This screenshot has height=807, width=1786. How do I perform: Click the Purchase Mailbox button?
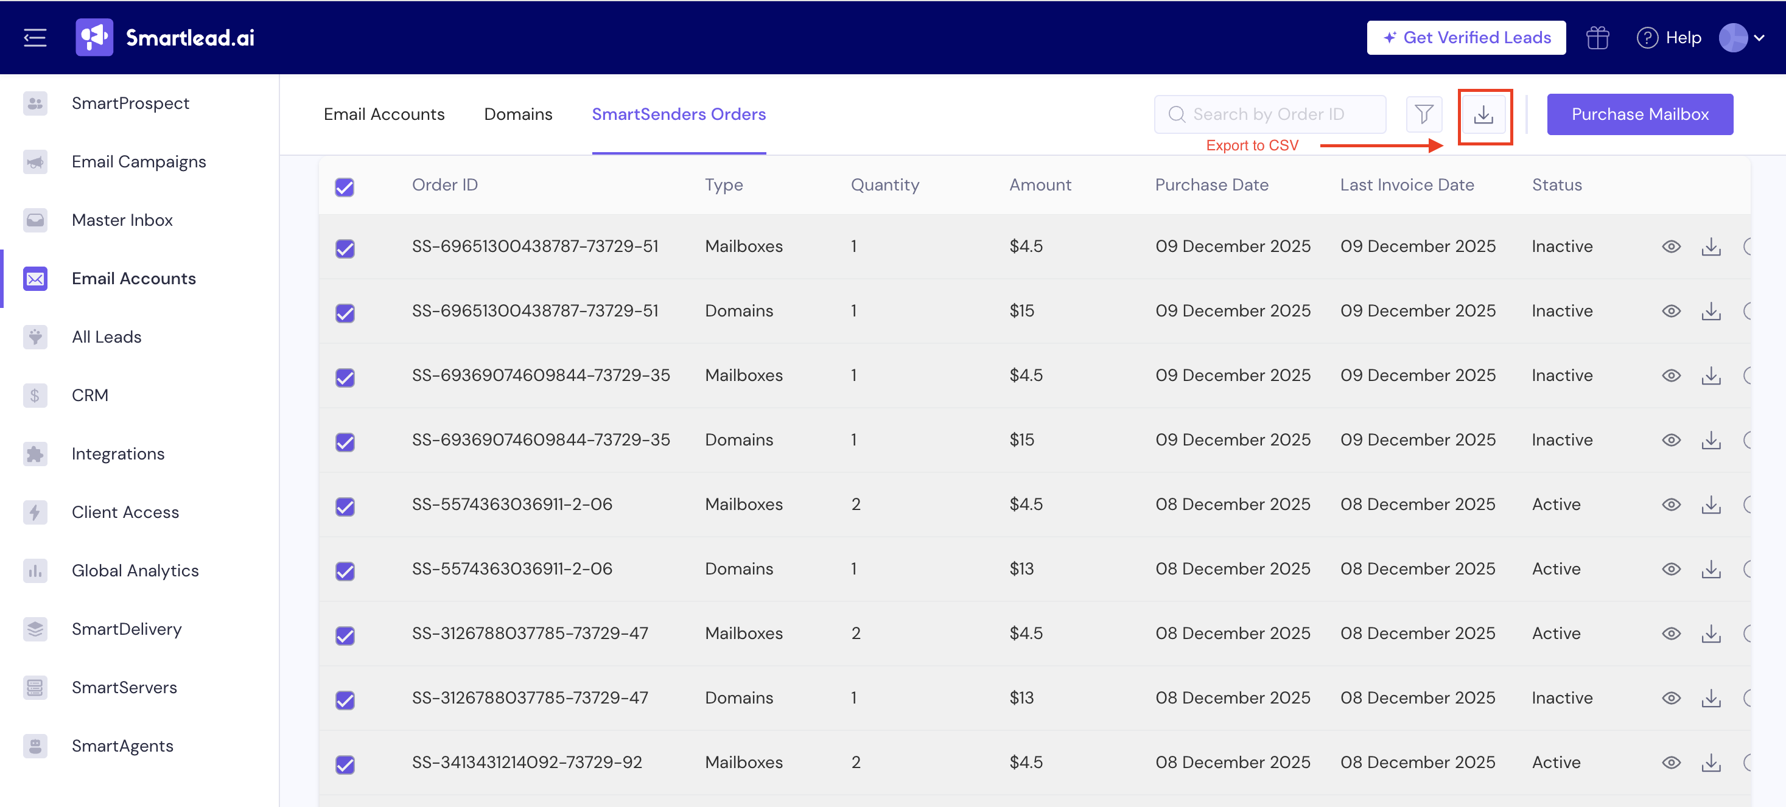point(1639,114)
